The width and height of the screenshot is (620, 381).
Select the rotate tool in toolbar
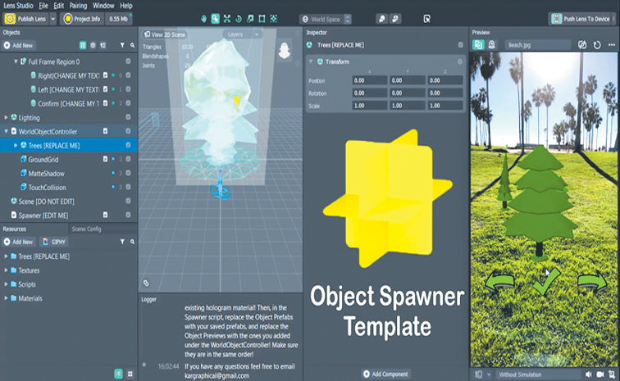pos(239,19)
